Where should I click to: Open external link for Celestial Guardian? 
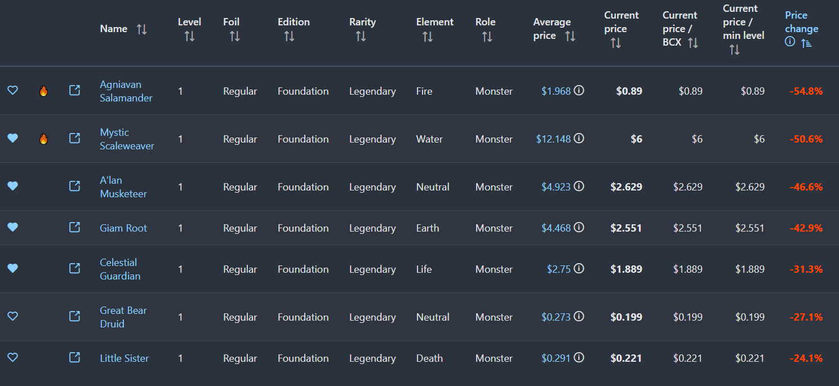pyautogui.click(x=74, y=268)
